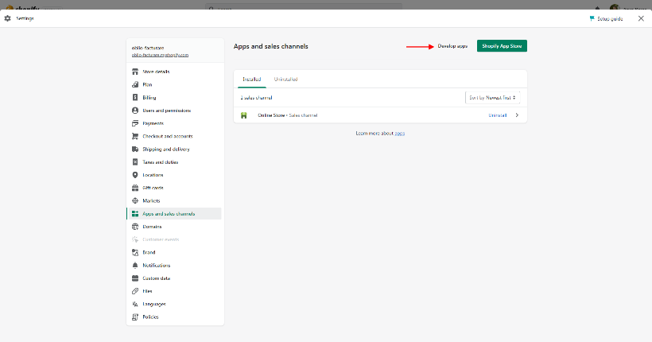Click the Billing dollar icon
652x342 pixels.
coord(135,97)
